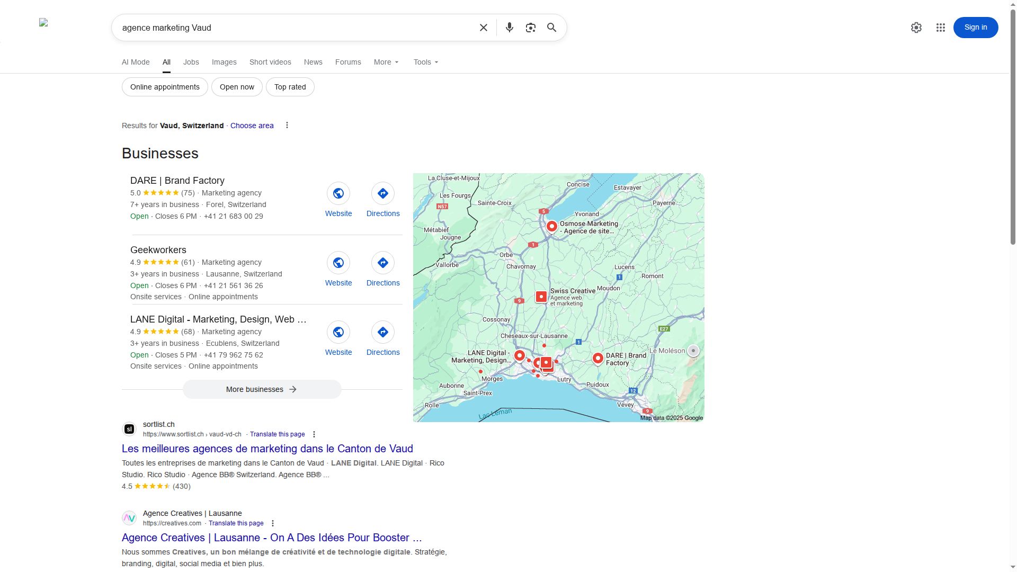Screen dimensions: 1017x572
Task: Click Choose area to change search location
Action: coord(252,126)
